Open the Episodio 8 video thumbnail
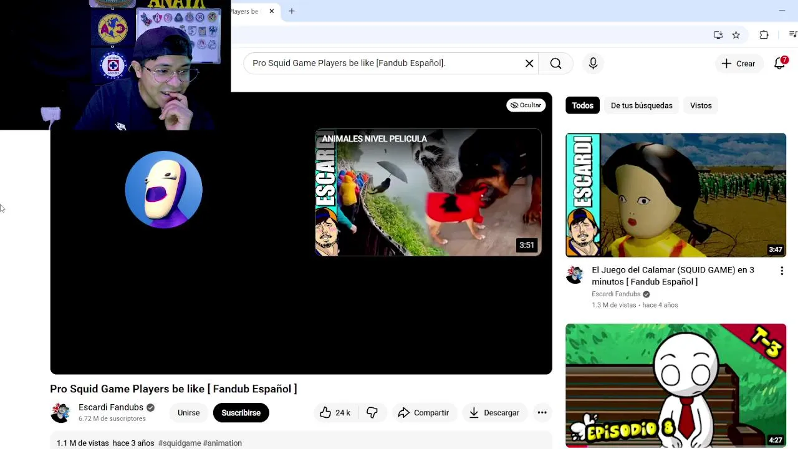 point(676,385)
